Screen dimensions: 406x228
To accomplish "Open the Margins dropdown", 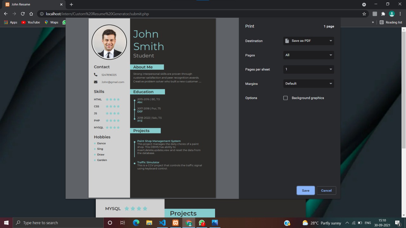I will coord(309,84).
